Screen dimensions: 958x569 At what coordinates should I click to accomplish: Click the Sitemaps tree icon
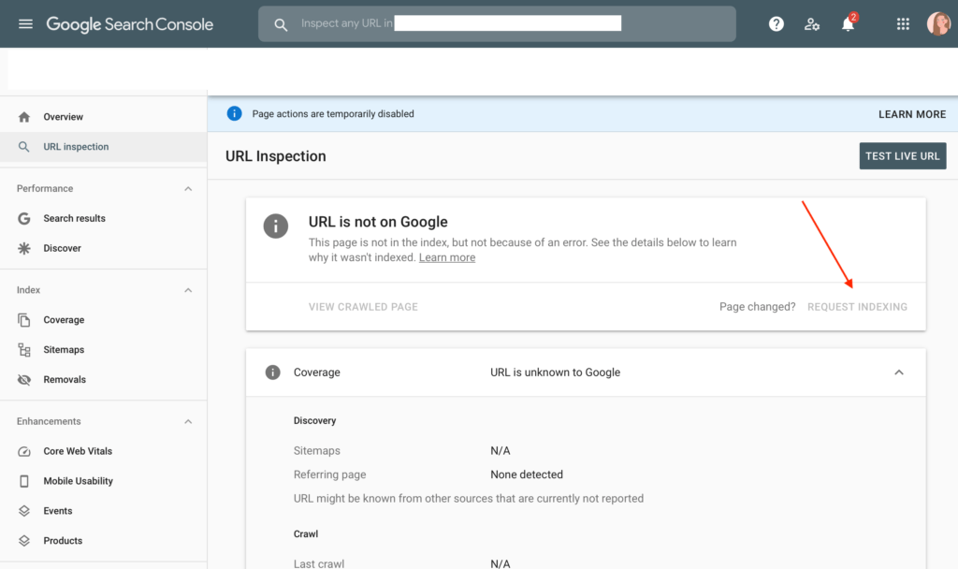tap(23, 350)
